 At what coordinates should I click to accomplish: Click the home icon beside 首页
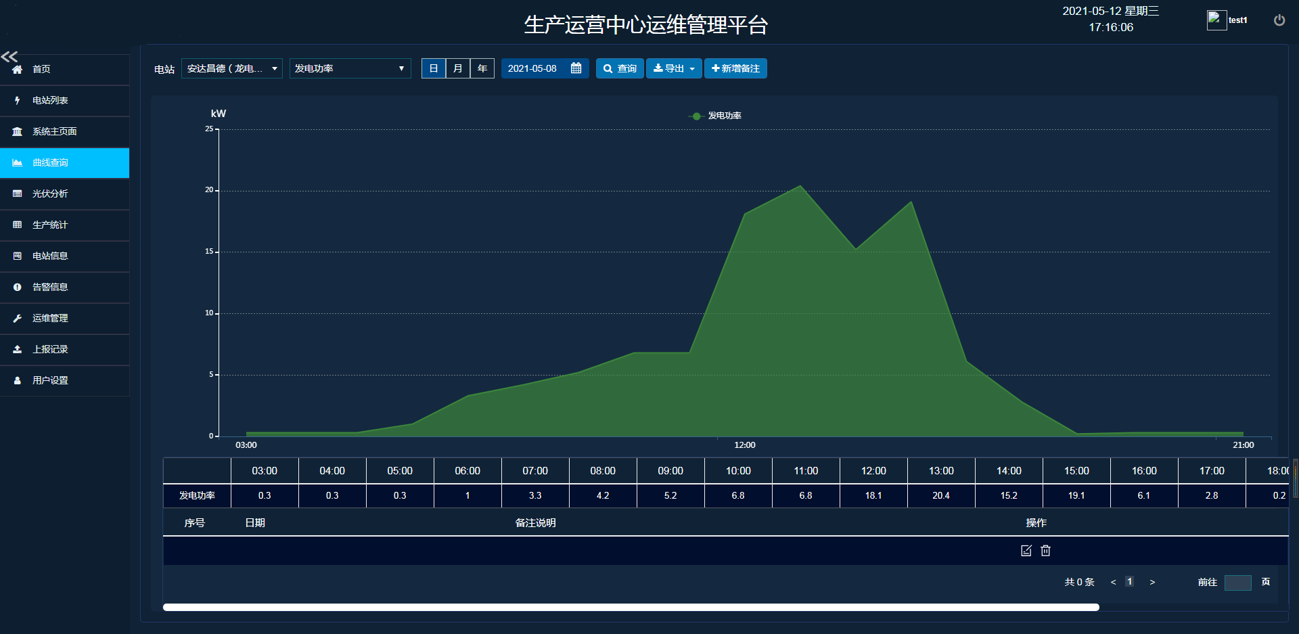click(18, 69)
